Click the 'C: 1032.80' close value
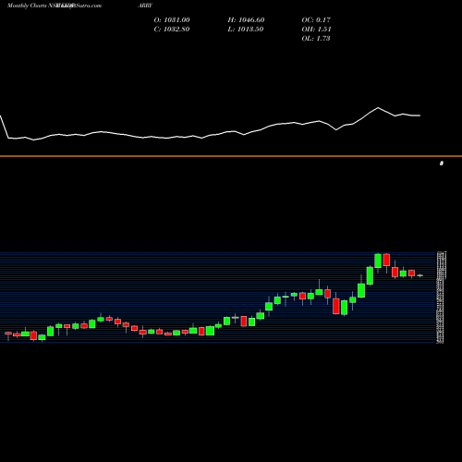Image resolution: width=462 pixels, height=462 pixels. click(x=172, y=30)
